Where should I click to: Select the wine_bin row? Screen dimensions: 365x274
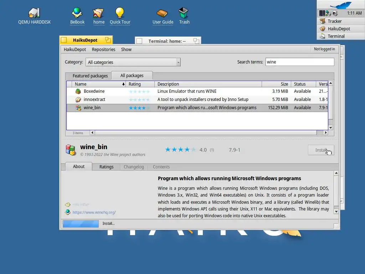tap(197, 108)
